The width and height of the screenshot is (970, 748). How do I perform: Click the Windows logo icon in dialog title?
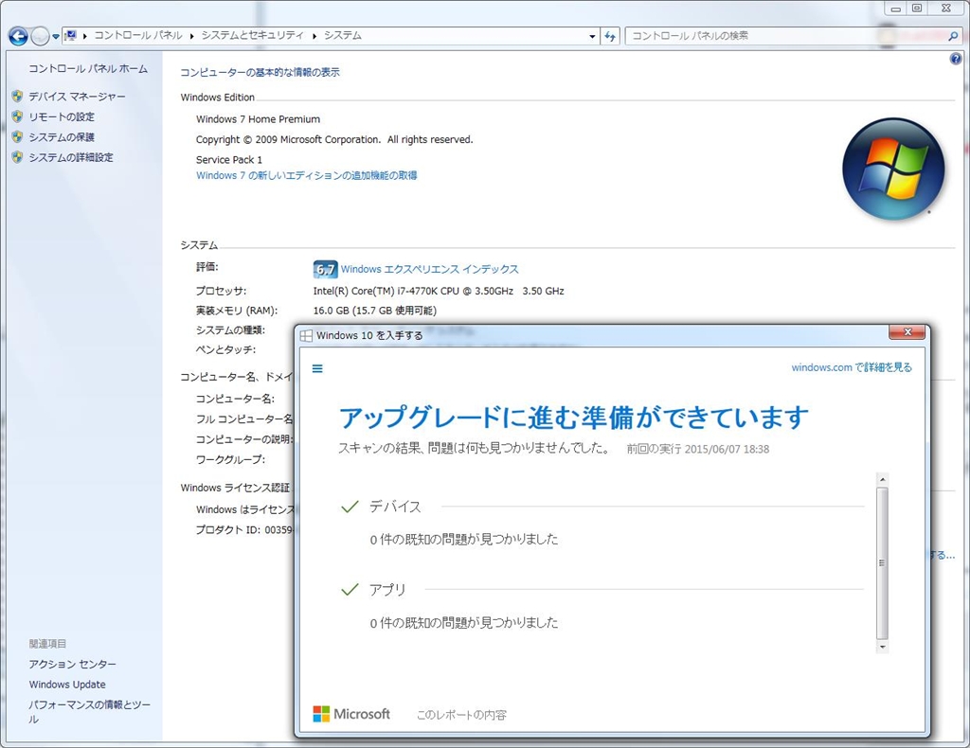click(306, 336)
